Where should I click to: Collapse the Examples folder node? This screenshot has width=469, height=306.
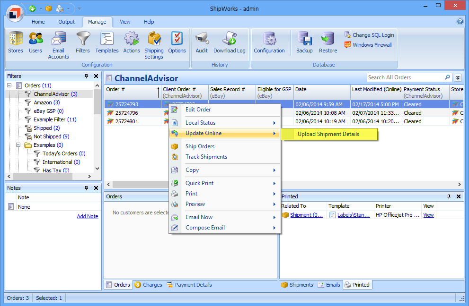point(18,145)
